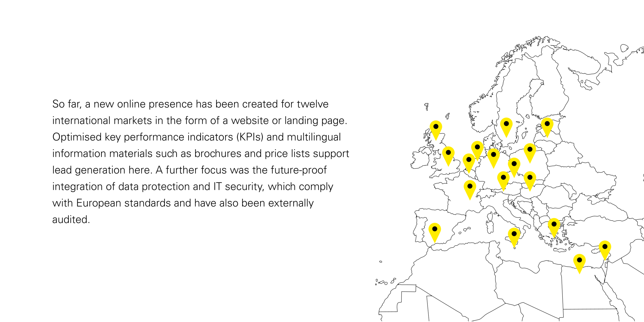The width and height of the screenshot is (644, 322).
Task: Select the yellow pin on Spain
Action: click(435, 232)
